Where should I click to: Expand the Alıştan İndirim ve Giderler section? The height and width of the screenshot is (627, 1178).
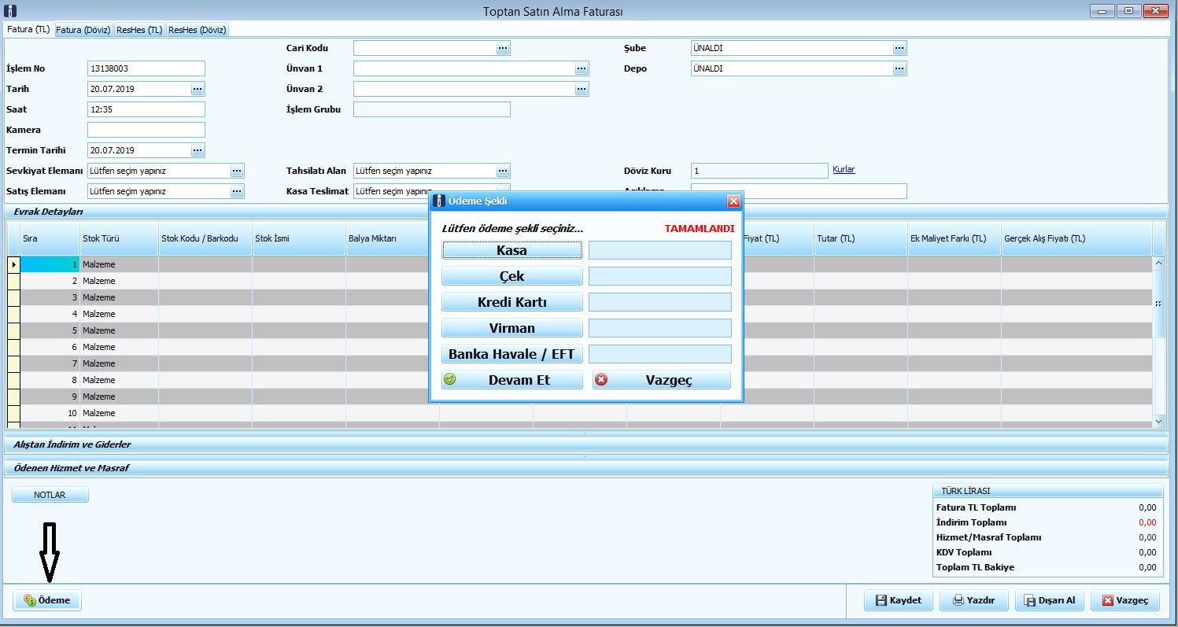72,444
